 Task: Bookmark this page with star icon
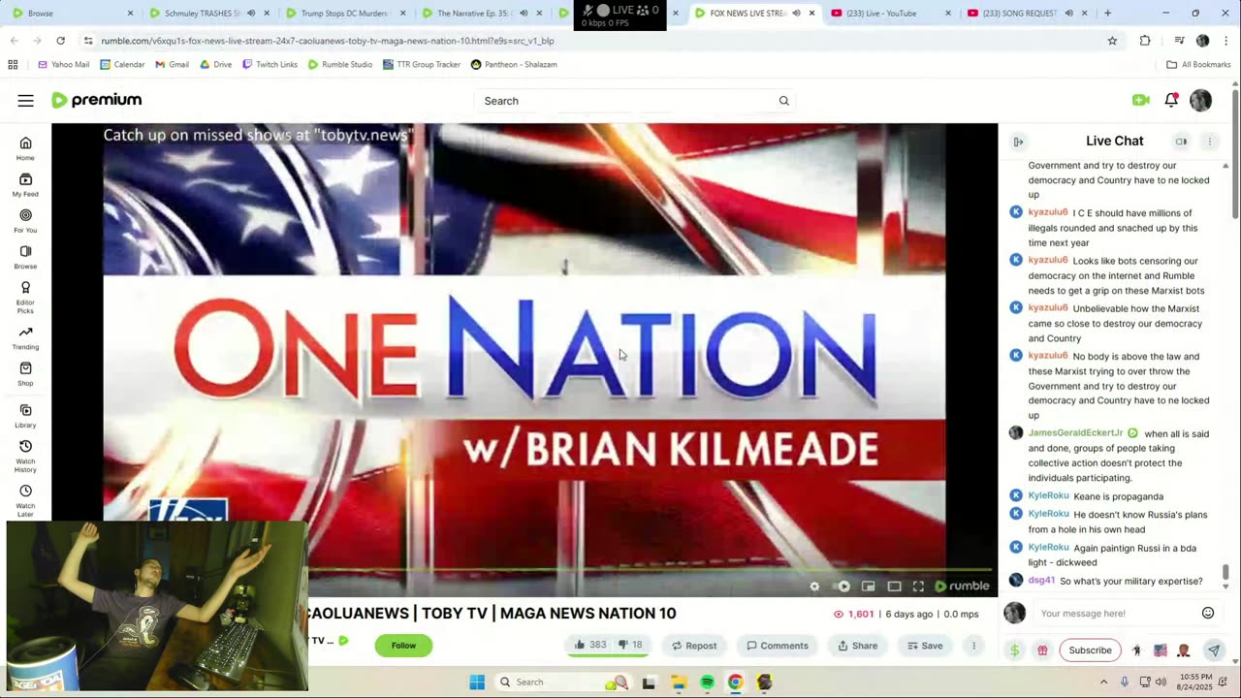[x=1112, y=41]
